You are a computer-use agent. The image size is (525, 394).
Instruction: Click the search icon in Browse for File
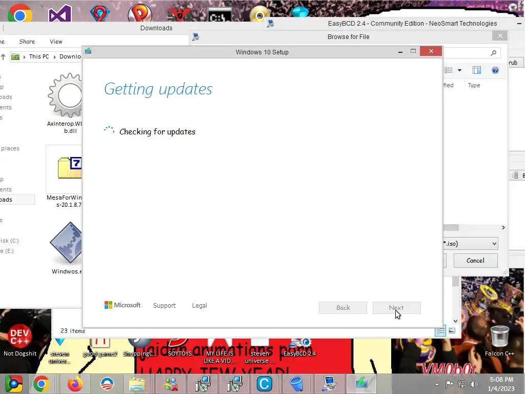click(x=494, y=53)
